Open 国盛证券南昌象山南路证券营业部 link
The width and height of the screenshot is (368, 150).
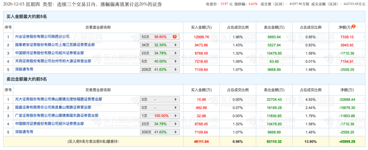pos(53,107)
